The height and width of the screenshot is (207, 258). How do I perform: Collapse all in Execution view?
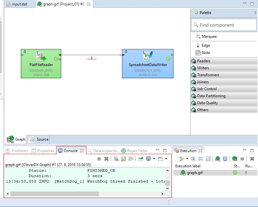[x=200, y=159]
